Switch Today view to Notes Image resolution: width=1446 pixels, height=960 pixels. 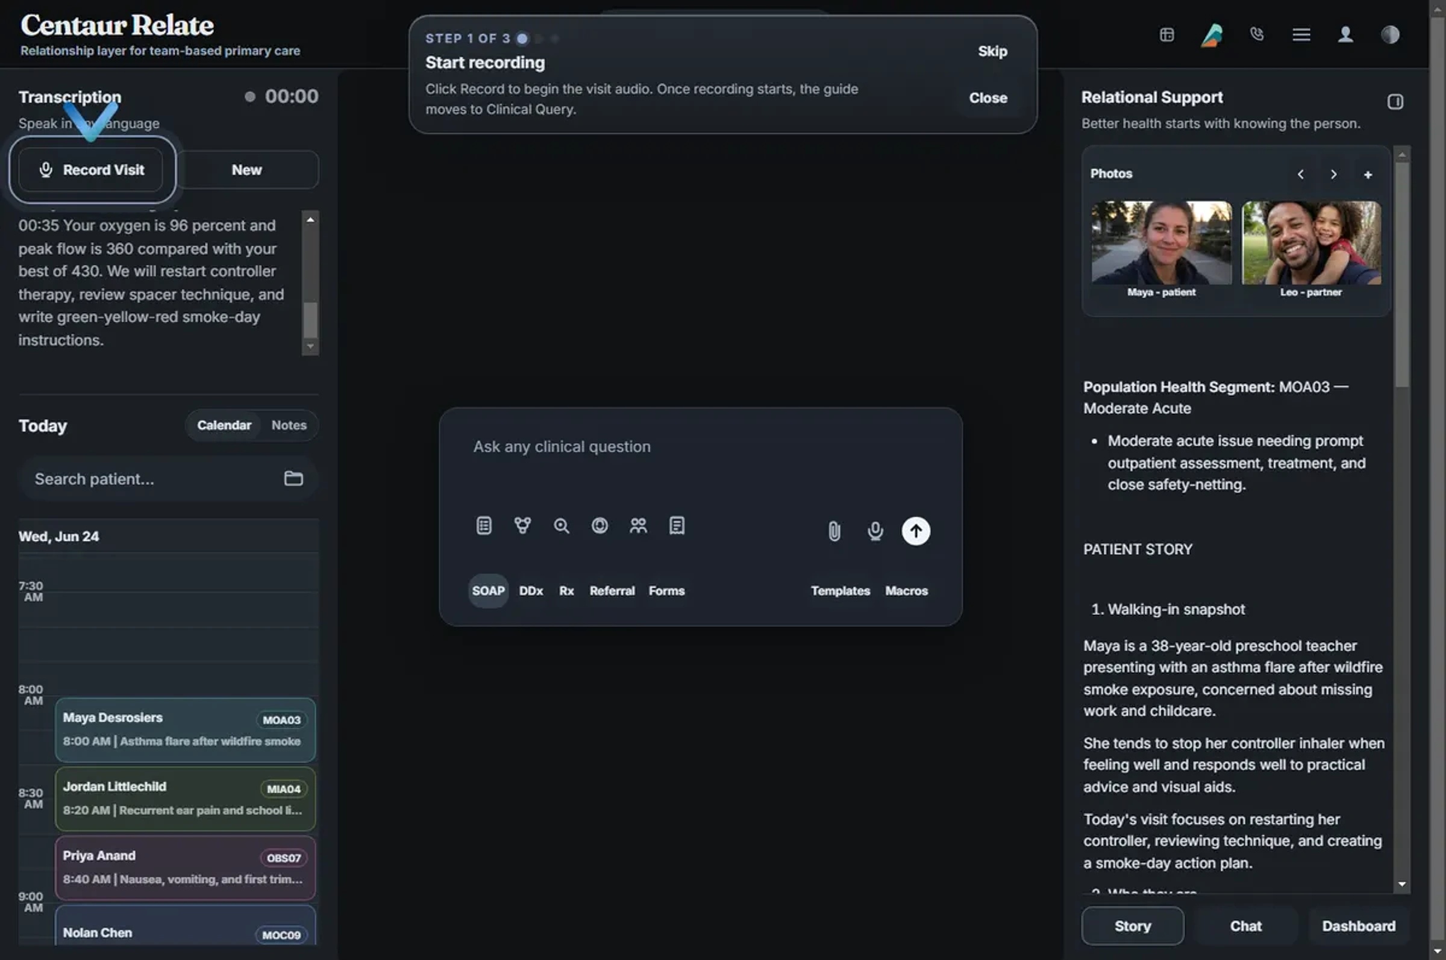(x=289, y=426)
